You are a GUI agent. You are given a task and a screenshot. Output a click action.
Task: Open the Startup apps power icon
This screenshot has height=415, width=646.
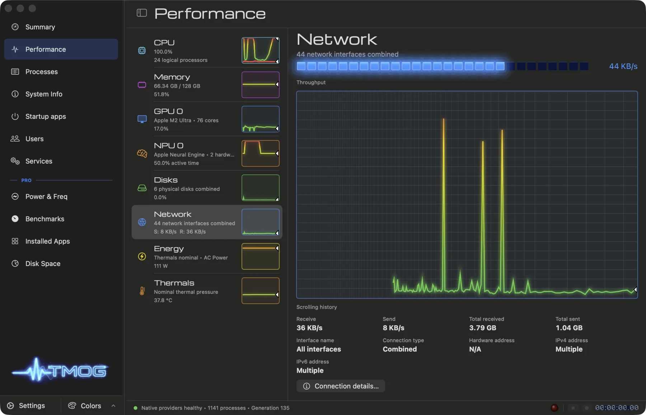15,116
